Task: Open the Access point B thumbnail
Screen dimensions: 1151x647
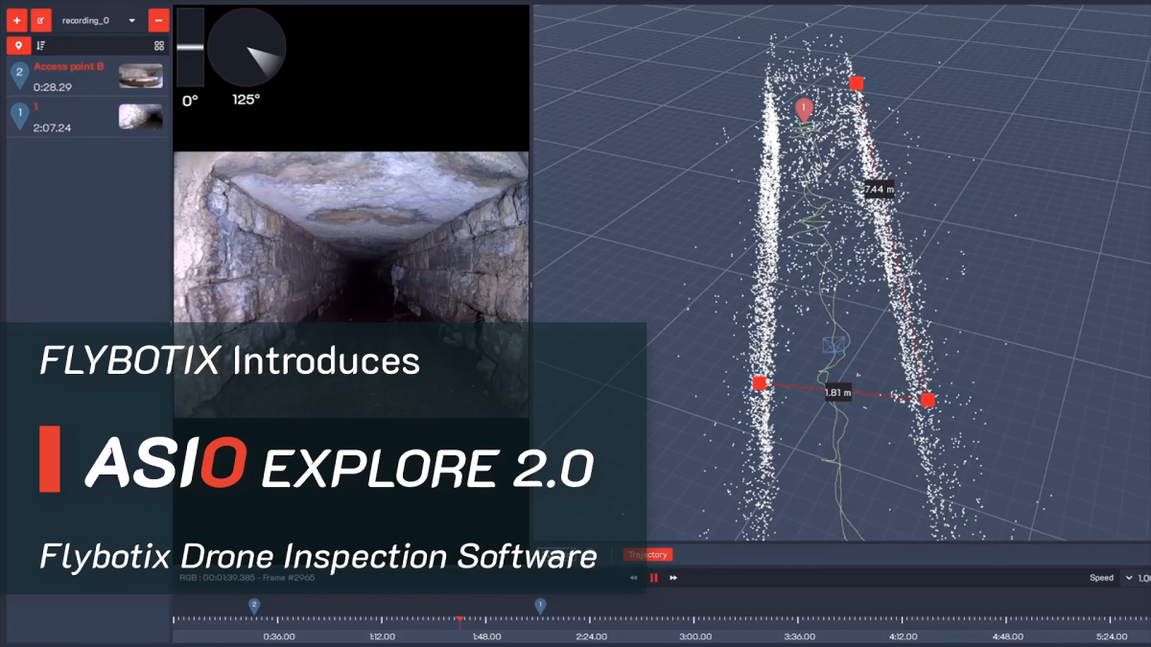Action: point(140,77)
